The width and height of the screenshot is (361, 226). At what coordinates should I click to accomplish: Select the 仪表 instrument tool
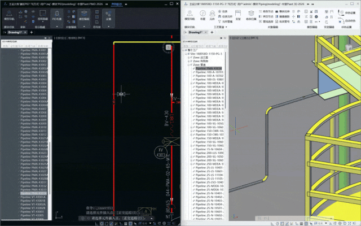pos(223,11)
